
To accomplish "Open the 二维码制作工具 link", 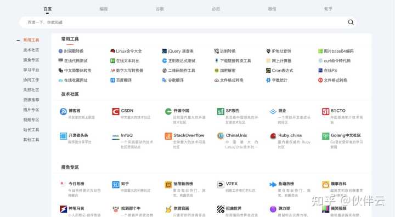I will pyautogui.click(x=179, y=71).
